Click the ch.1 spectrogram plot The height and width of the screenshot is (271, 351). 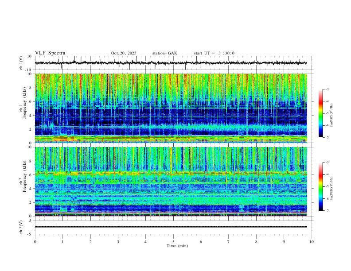(x=171, y=108)
